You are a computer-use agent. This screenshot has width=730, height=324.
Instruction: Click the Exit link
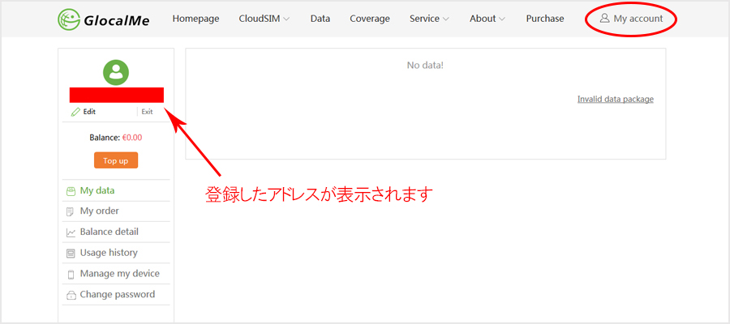pyautogui.click(x=147, y=112)
